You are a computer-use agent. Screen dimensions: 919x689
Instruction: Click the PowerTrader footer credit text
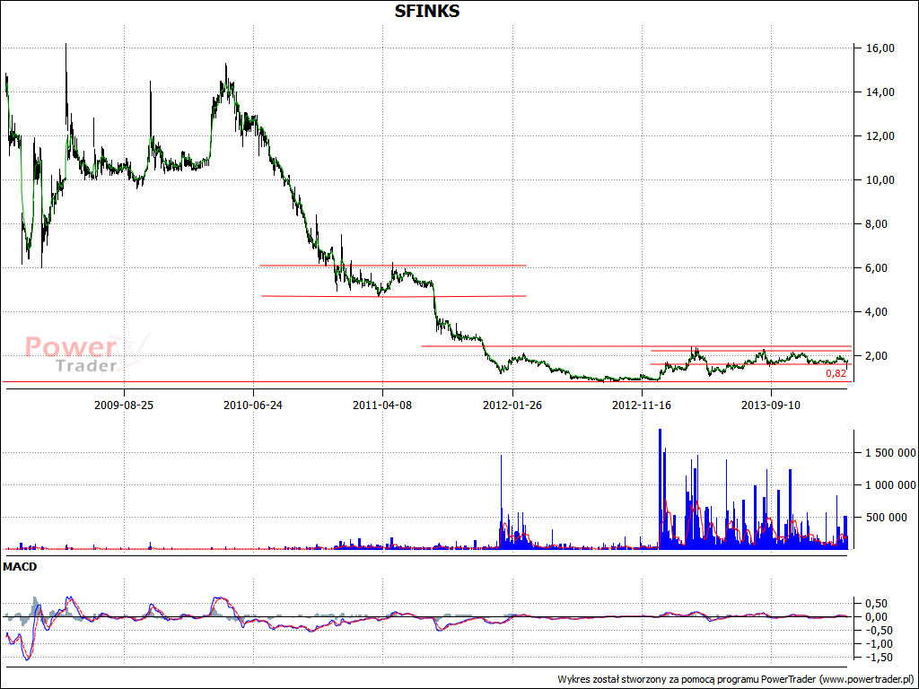tap(736, 679)
